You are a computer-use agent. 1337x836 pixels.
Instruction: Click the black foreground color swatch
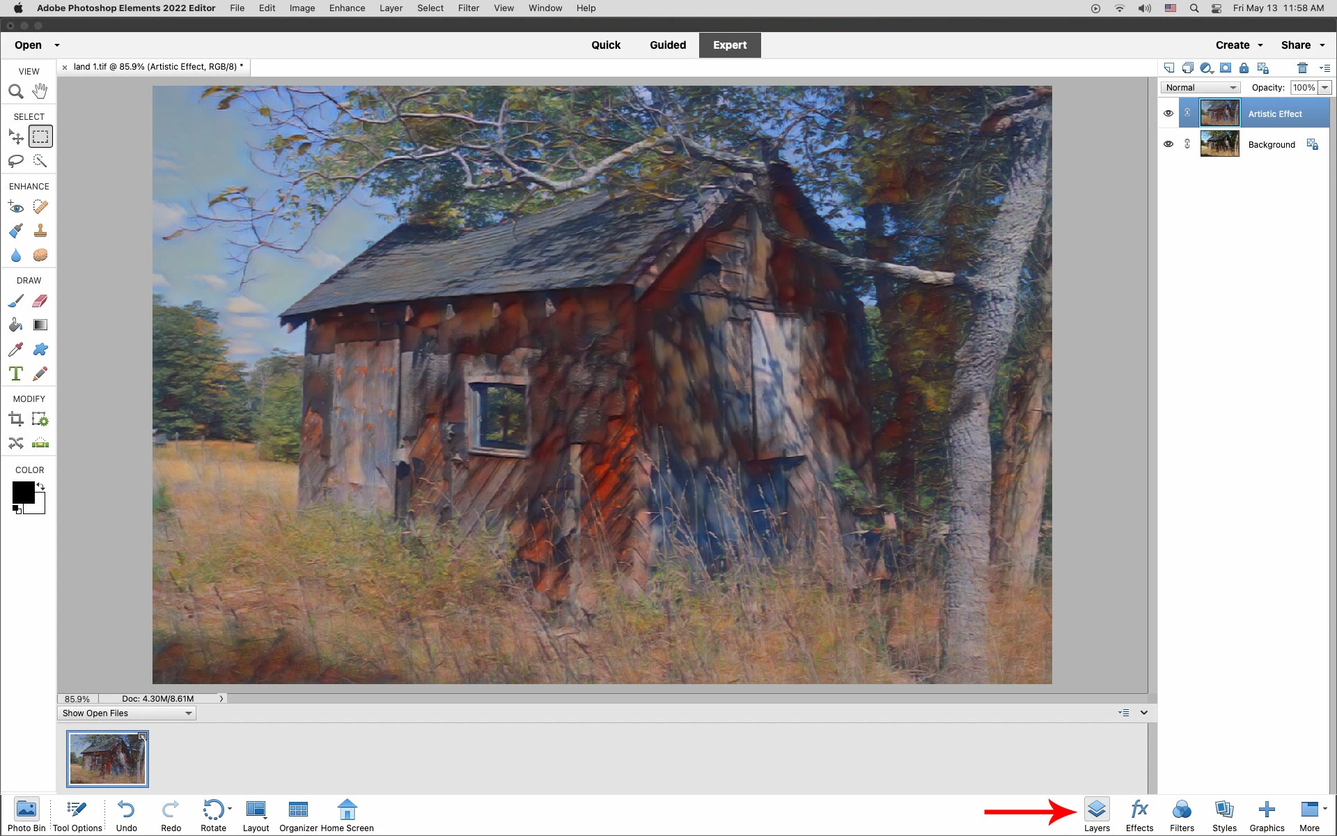coord(22,492)
